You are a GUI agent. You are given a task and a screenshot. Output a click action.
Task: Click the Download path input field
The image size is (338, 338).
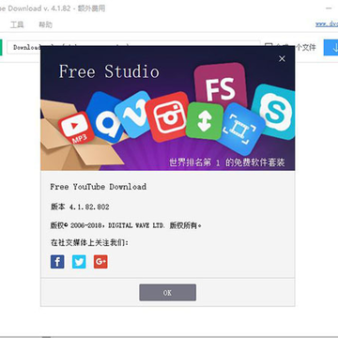click(x=133, y=48)
